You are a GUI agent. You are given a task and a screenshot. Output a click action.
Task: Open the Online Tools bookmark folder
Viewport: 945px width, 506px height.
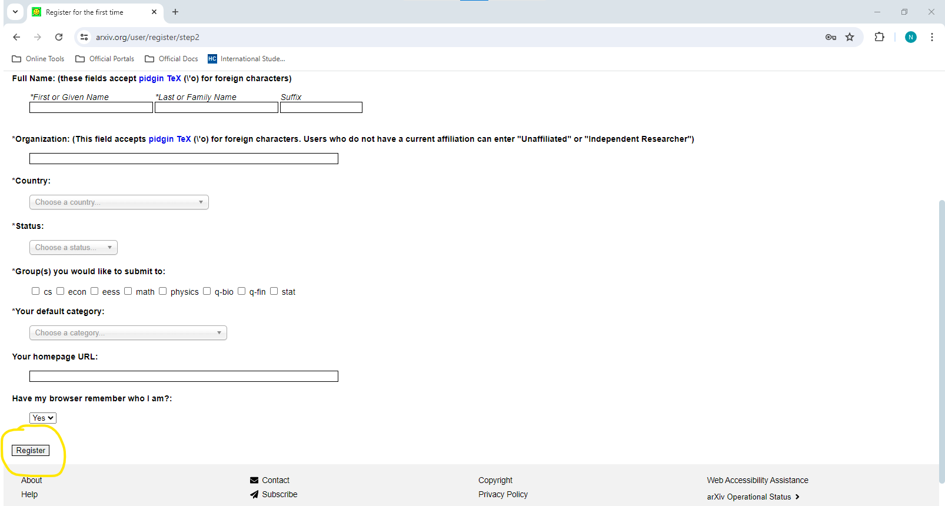pos(38,59)
